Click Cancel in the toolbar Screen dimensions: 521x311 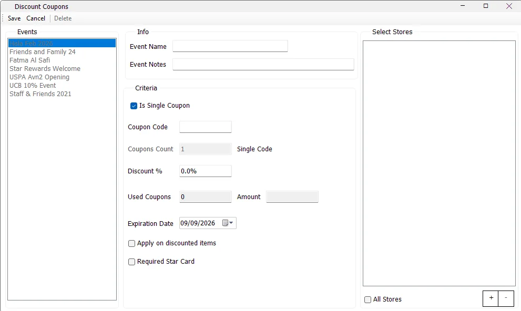point(36,18)
